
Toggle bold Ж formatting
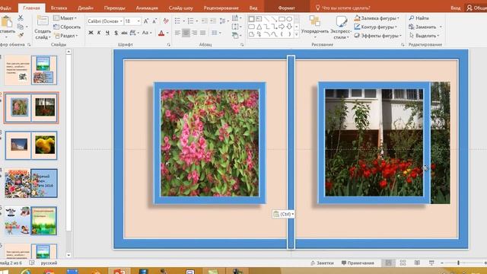91,33
